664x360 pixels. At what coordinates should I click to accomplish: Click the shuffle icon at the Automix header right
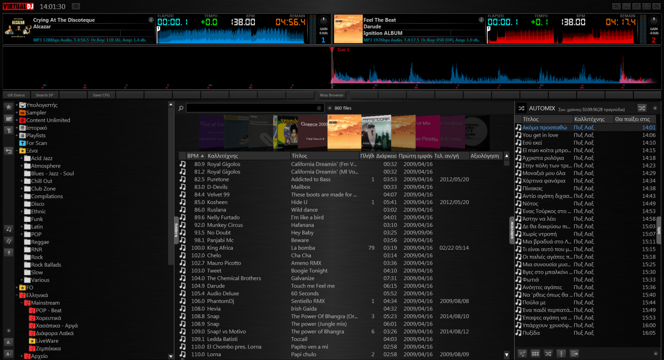pyautogui.click(x=642, y=108)
